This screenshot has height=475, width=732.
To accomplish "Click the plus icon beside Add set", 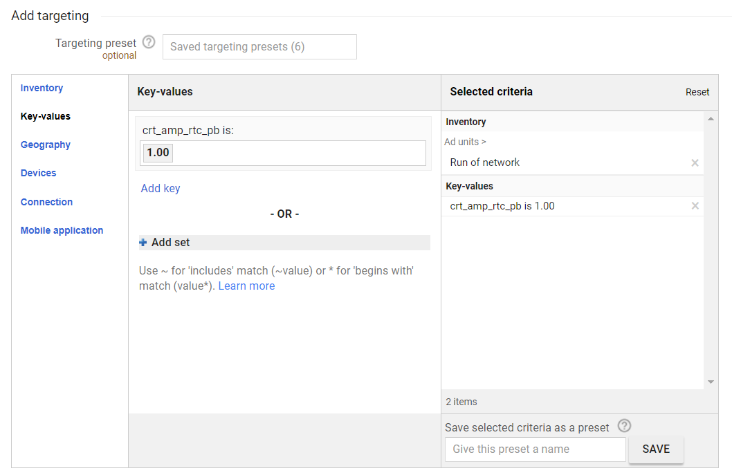I will pos(143,243).
